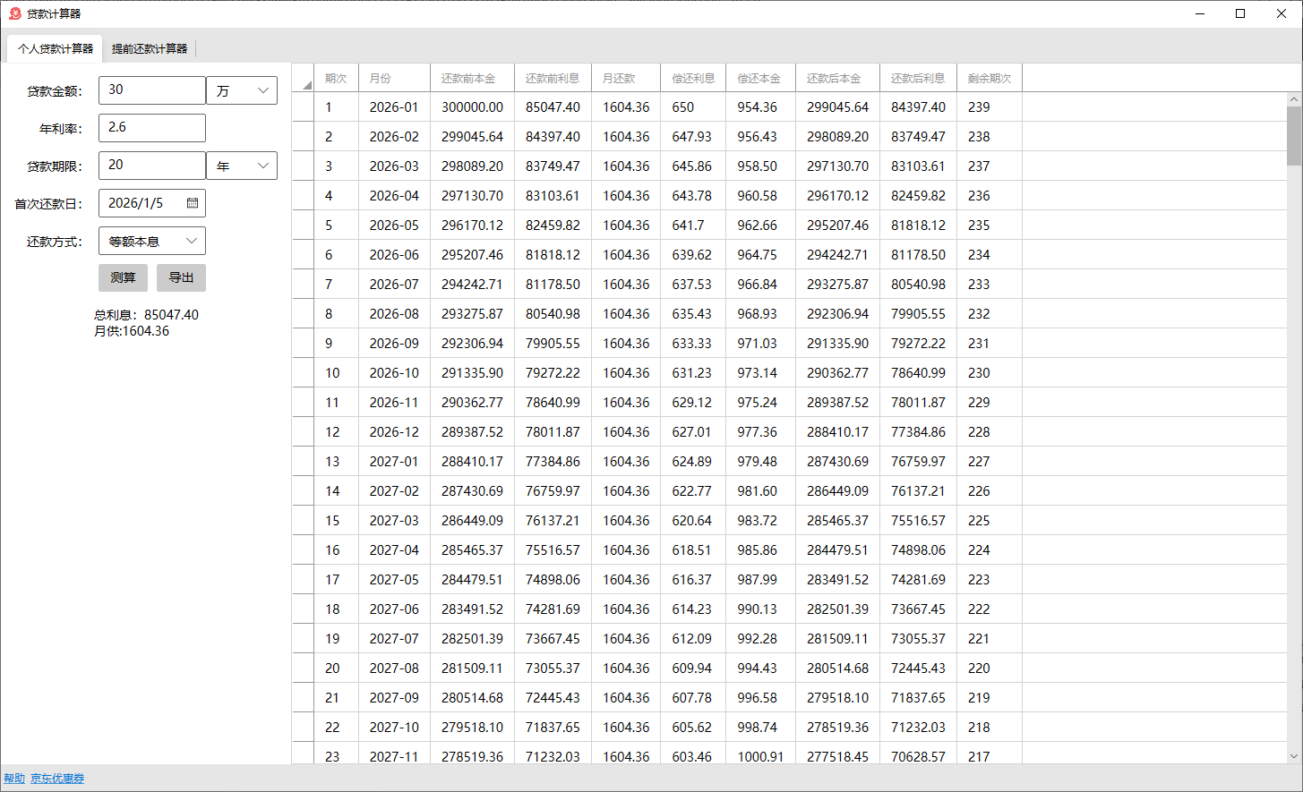Click cell 73667.45 in row 18
Viewport: 1303px width, 792px height.
(918, 609)
